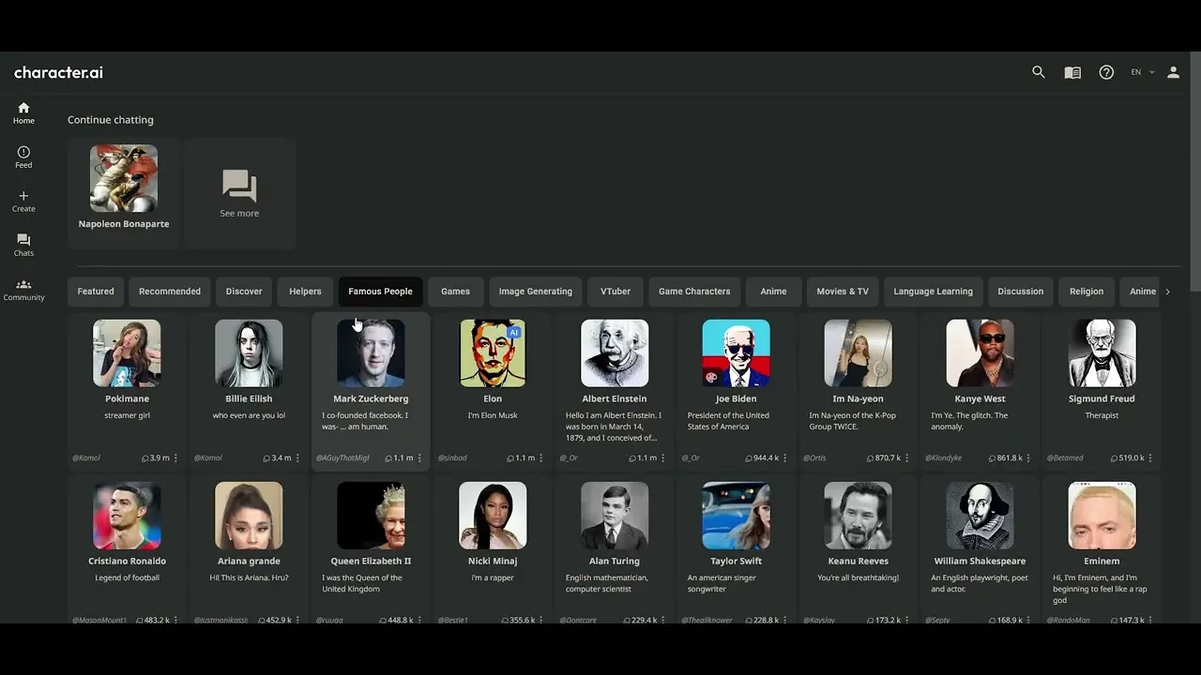This screenshot has height=675, width=1201.
Task: Go to Home in the sidebar
Action: [23, 112]
